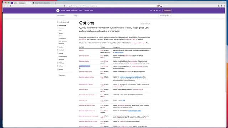Open the Optimize link under Customize
This screenshot has width=228, height=128.
[x=61, y=43]
